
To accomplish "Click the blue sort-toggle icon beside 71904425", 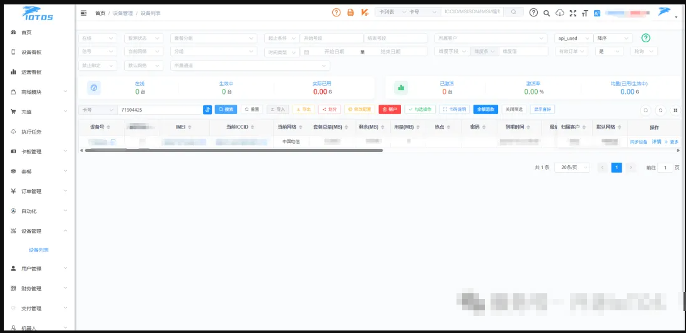I will point(207,109).
